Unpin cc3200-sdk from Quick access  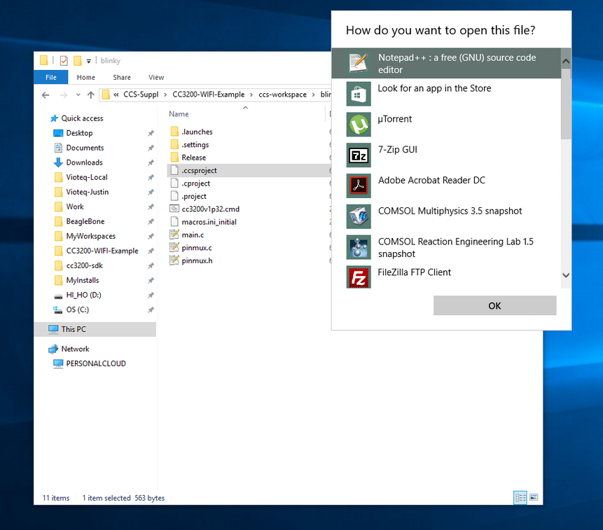(x=151, y=265)
